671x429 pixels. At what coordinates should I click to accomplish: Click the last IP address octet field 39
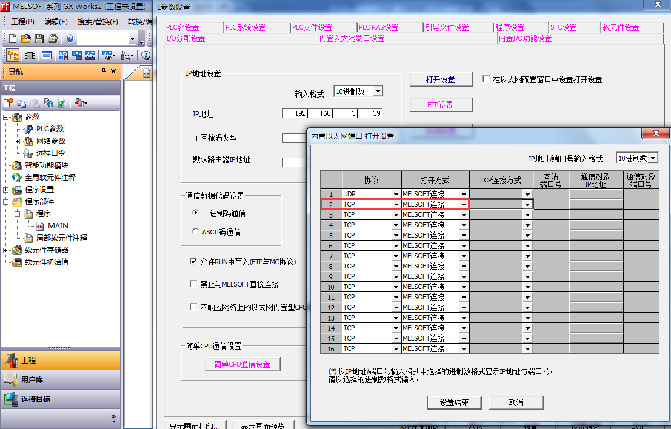[370, 113]
